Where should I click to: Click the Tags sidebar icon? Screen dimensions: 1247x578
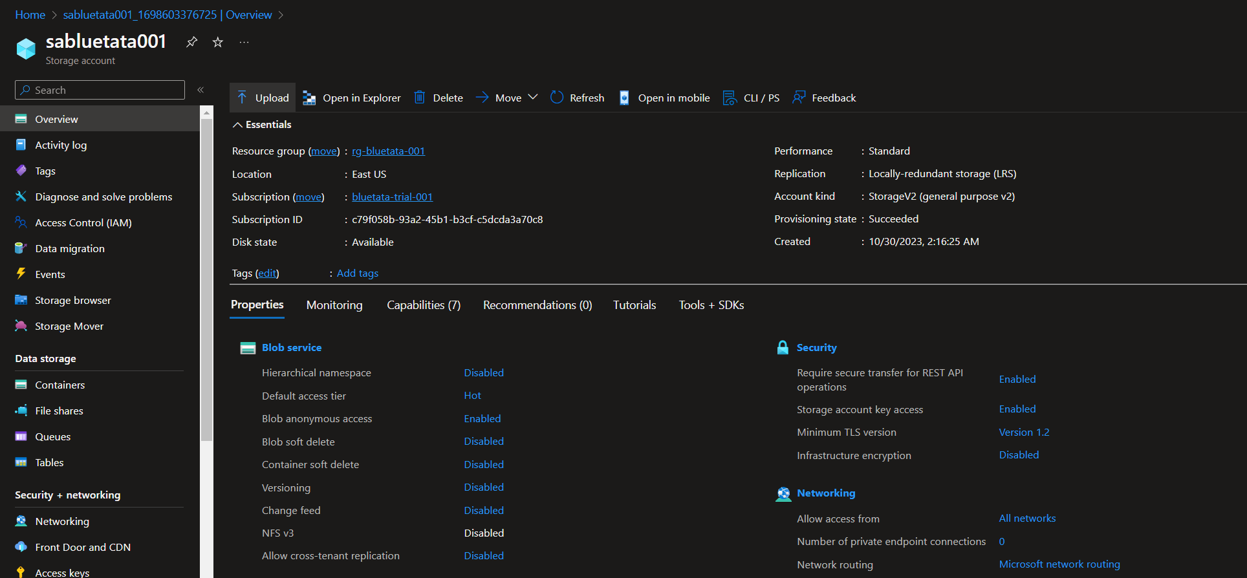point(21,171)
